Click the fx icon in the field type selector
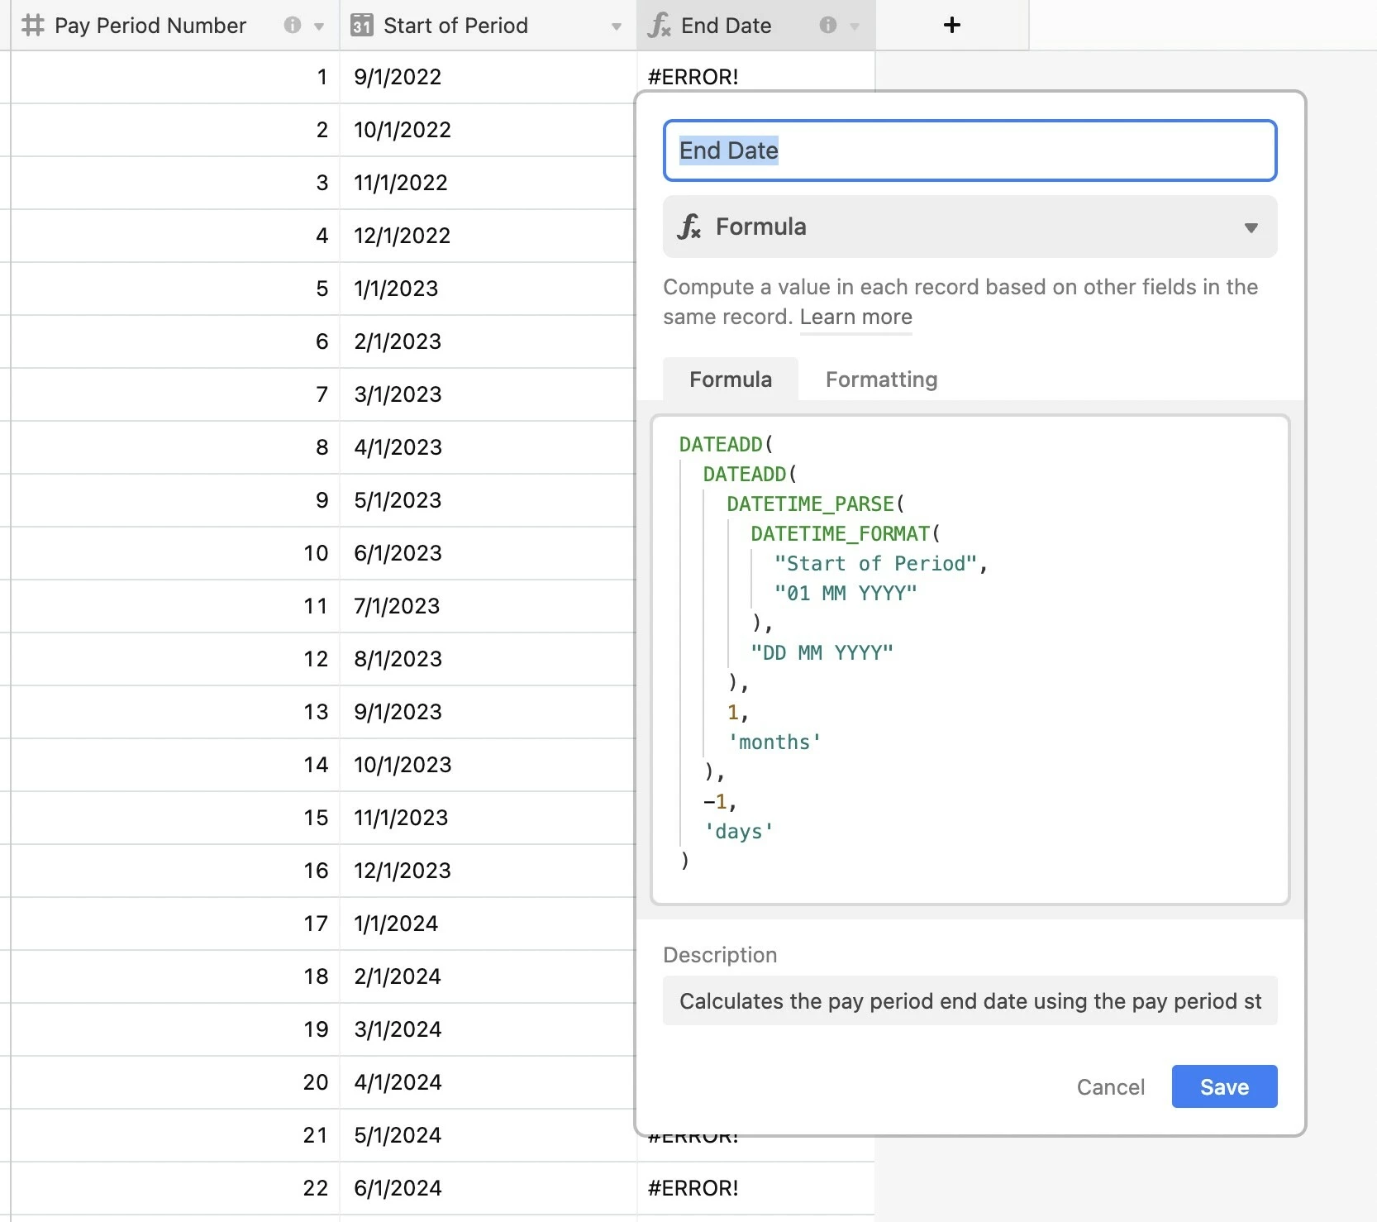 click(689, 227)
